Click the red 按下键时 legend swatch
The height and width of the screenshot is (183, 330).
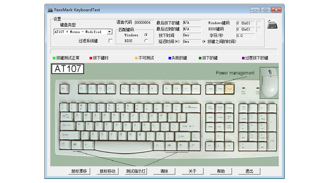[x=91, y=58]
